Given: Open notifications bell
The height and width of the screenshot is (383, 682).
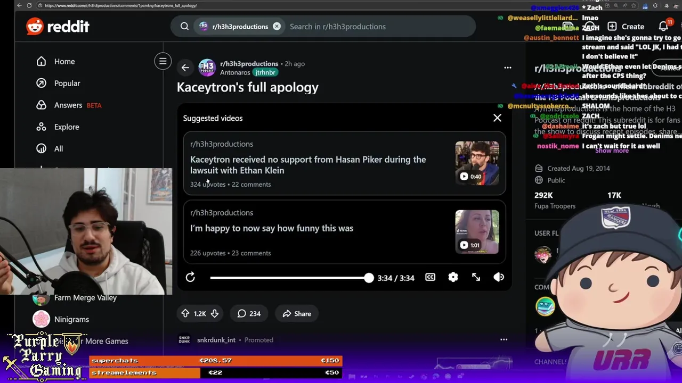Looking at the screenshot, I should [663, 26].
